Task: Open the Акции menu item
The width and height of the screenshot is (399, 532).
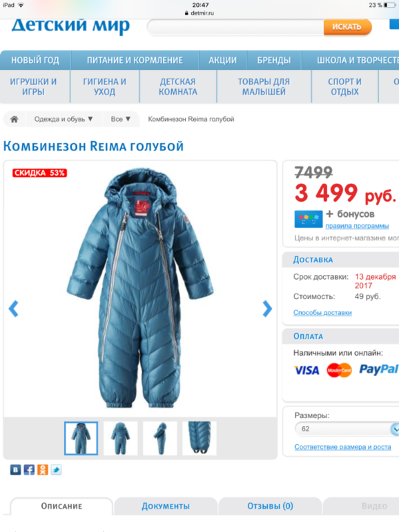Action: (223, 60)
